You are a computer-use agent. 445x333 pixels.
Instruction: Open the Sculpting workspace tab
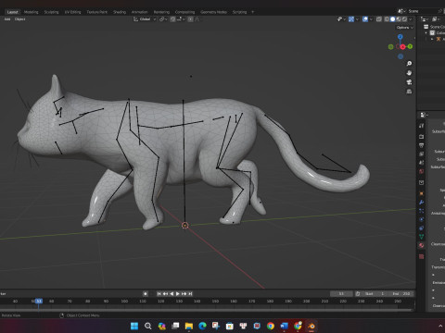click(51, 12)
